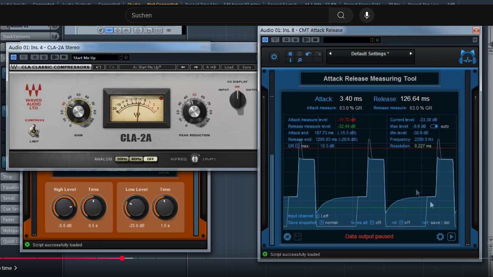Open CMT Attack Release host preset field

click(x=346, y=40)
